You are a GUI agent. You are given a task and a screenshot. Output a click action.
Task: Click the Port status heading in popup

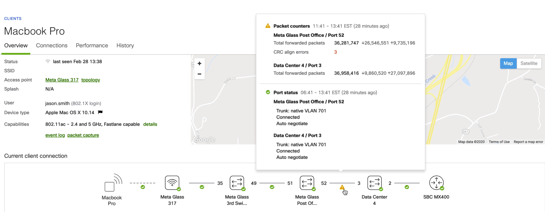point(286,93)
